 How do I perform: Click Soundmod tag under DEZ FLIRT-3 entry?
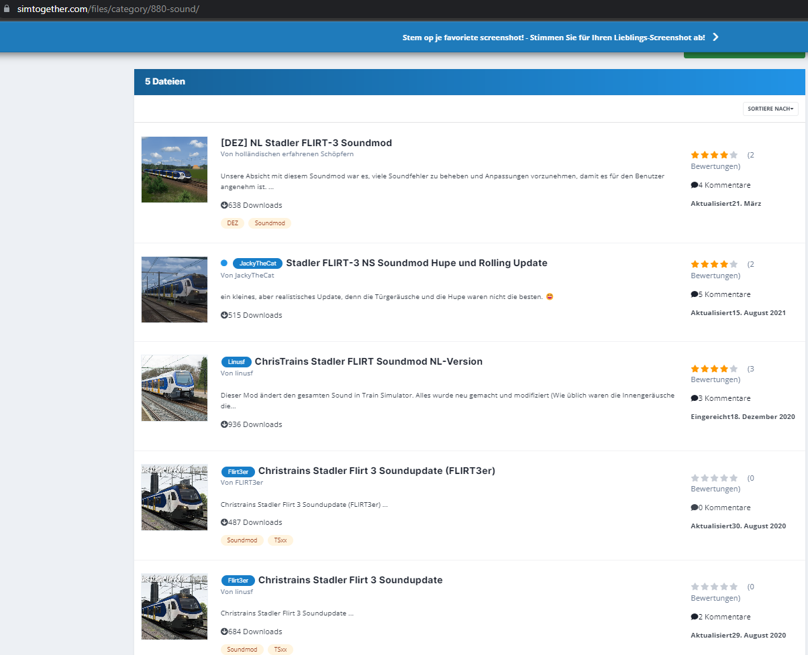coord(270,223)
